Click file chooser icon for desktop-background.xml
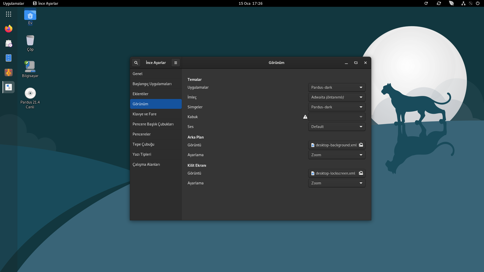Viewport: 484px width, 272px height. (361, 145)
